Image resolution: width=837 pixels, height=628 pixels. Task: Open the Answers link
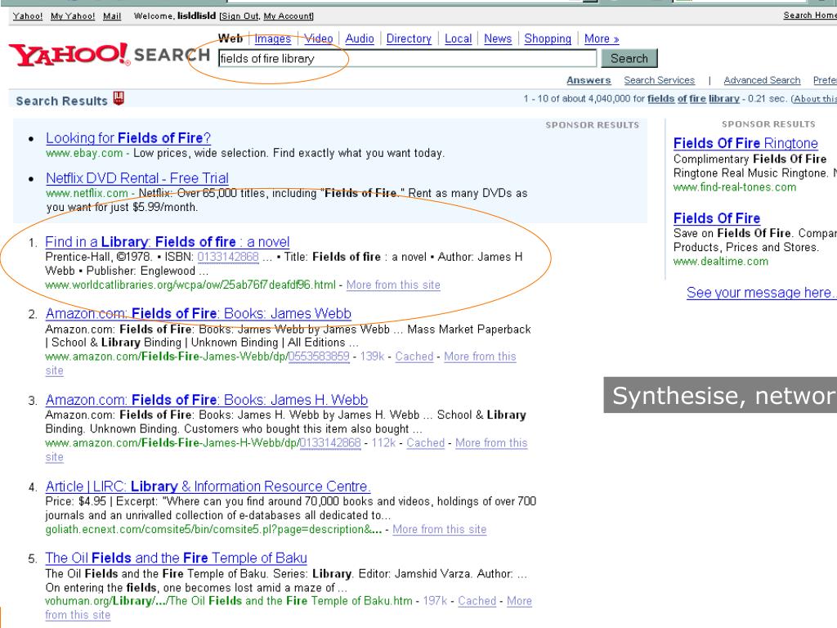pyautogui.click(x=589, y=80)
